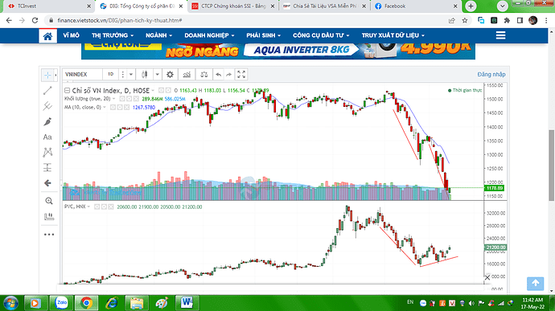Click the candlestick chart style icon
This screenshot has height=311, width=555.
pyautogui.click(x=145, y=74)
